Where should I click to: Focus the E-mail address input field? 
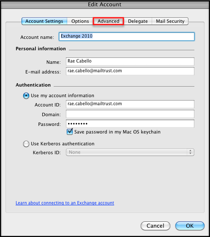click(130, 71)
